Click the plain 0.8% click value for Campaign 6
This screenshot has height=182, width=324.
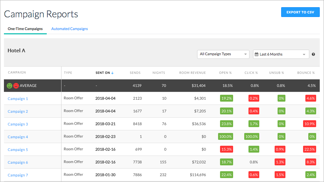(254, 162)
